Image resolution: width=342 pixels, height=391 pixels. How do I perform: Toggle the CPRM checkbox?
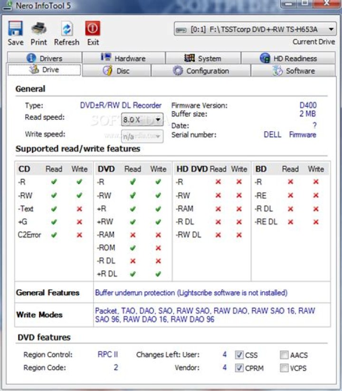239,368
